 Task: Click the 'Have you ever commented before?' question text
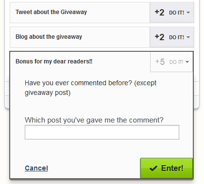(90, 88)
